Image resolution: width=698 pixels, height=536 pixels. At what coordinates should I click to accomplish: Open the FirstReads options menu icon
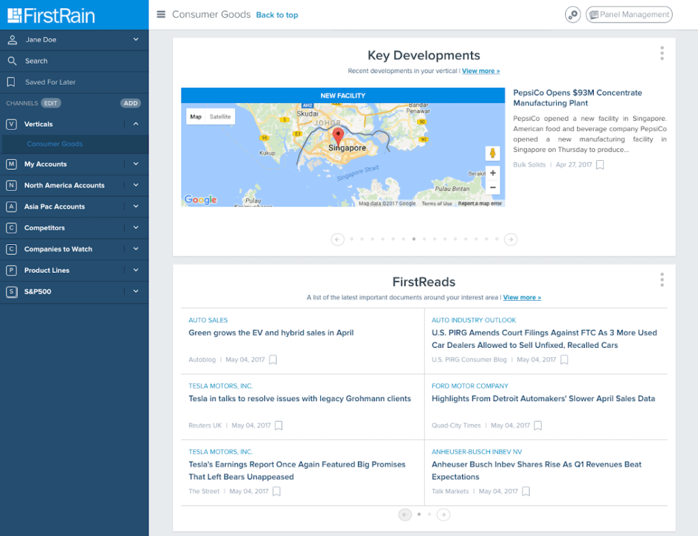(661, 279)
